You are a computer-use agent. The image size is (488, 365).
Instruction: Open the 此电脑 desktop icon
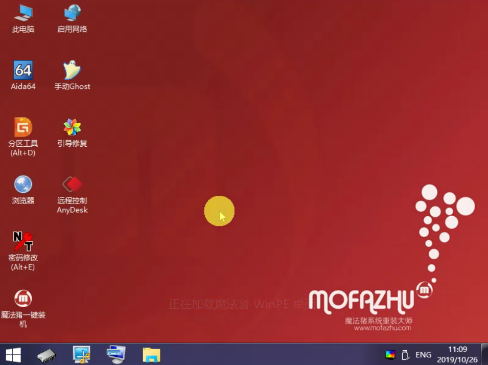click(23, 19)
